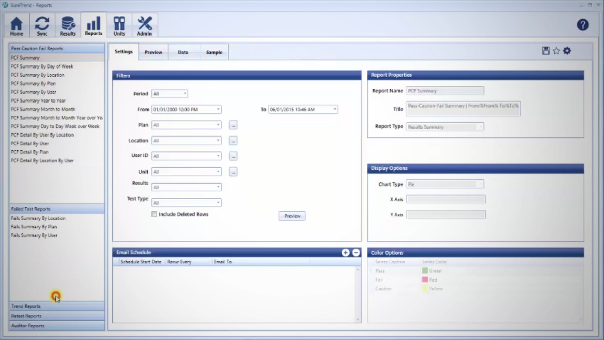Viewport: 604px width, 340px height.
Task: Add an email schedule with plus icon
Action: pos(346,252)
